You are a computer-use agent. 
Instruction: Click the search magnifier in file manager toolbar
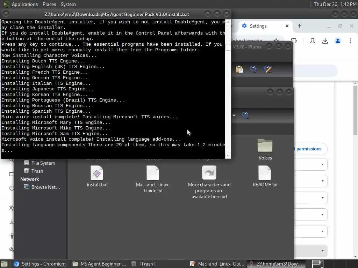246,116
